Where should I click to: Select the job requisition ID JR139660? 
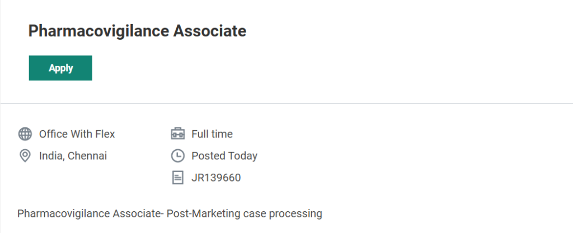coord(216,178)
